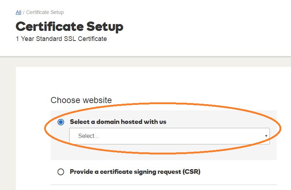Click the Certificate Setup breadcrumb text
Image resolution: width=291 pixels, height=190 pixels.
tap(45, 12)
